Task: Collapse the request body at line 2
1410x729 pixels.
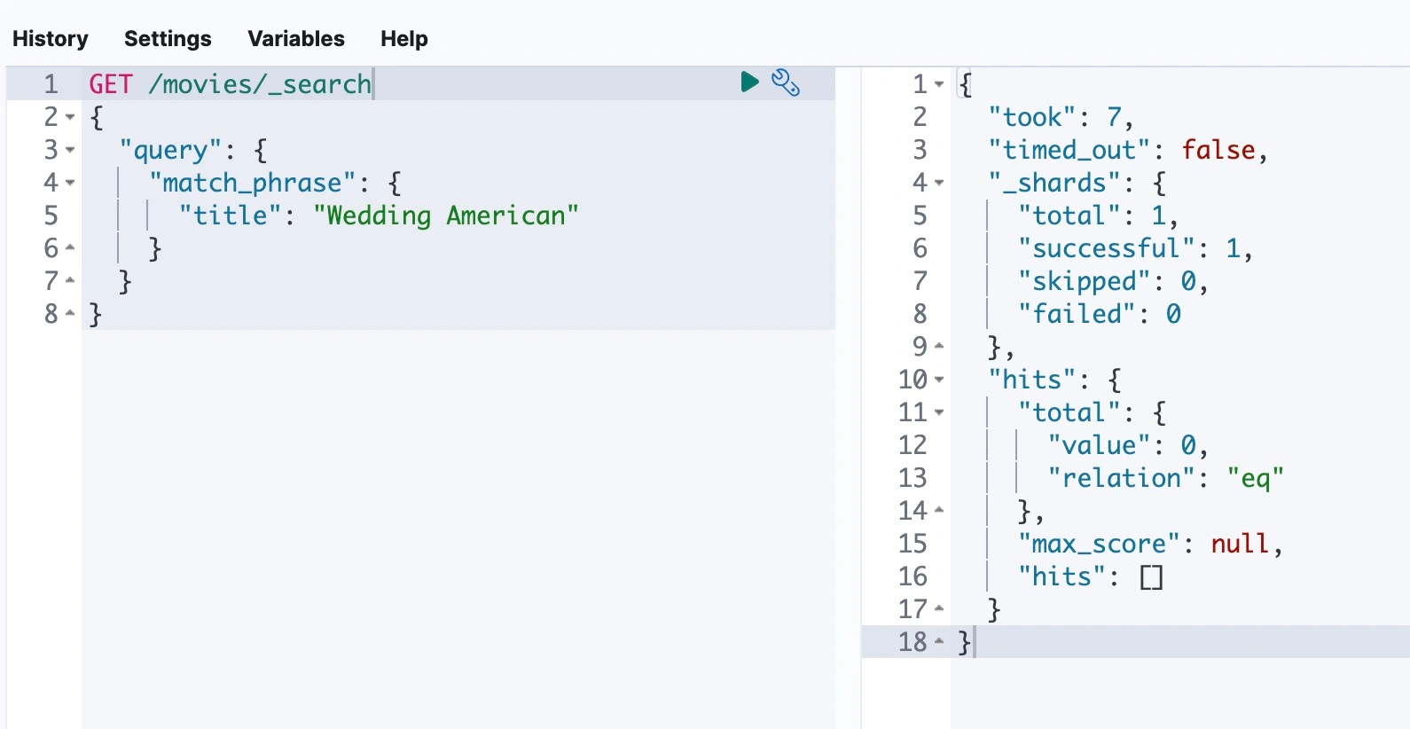Action: click(70, 117)
